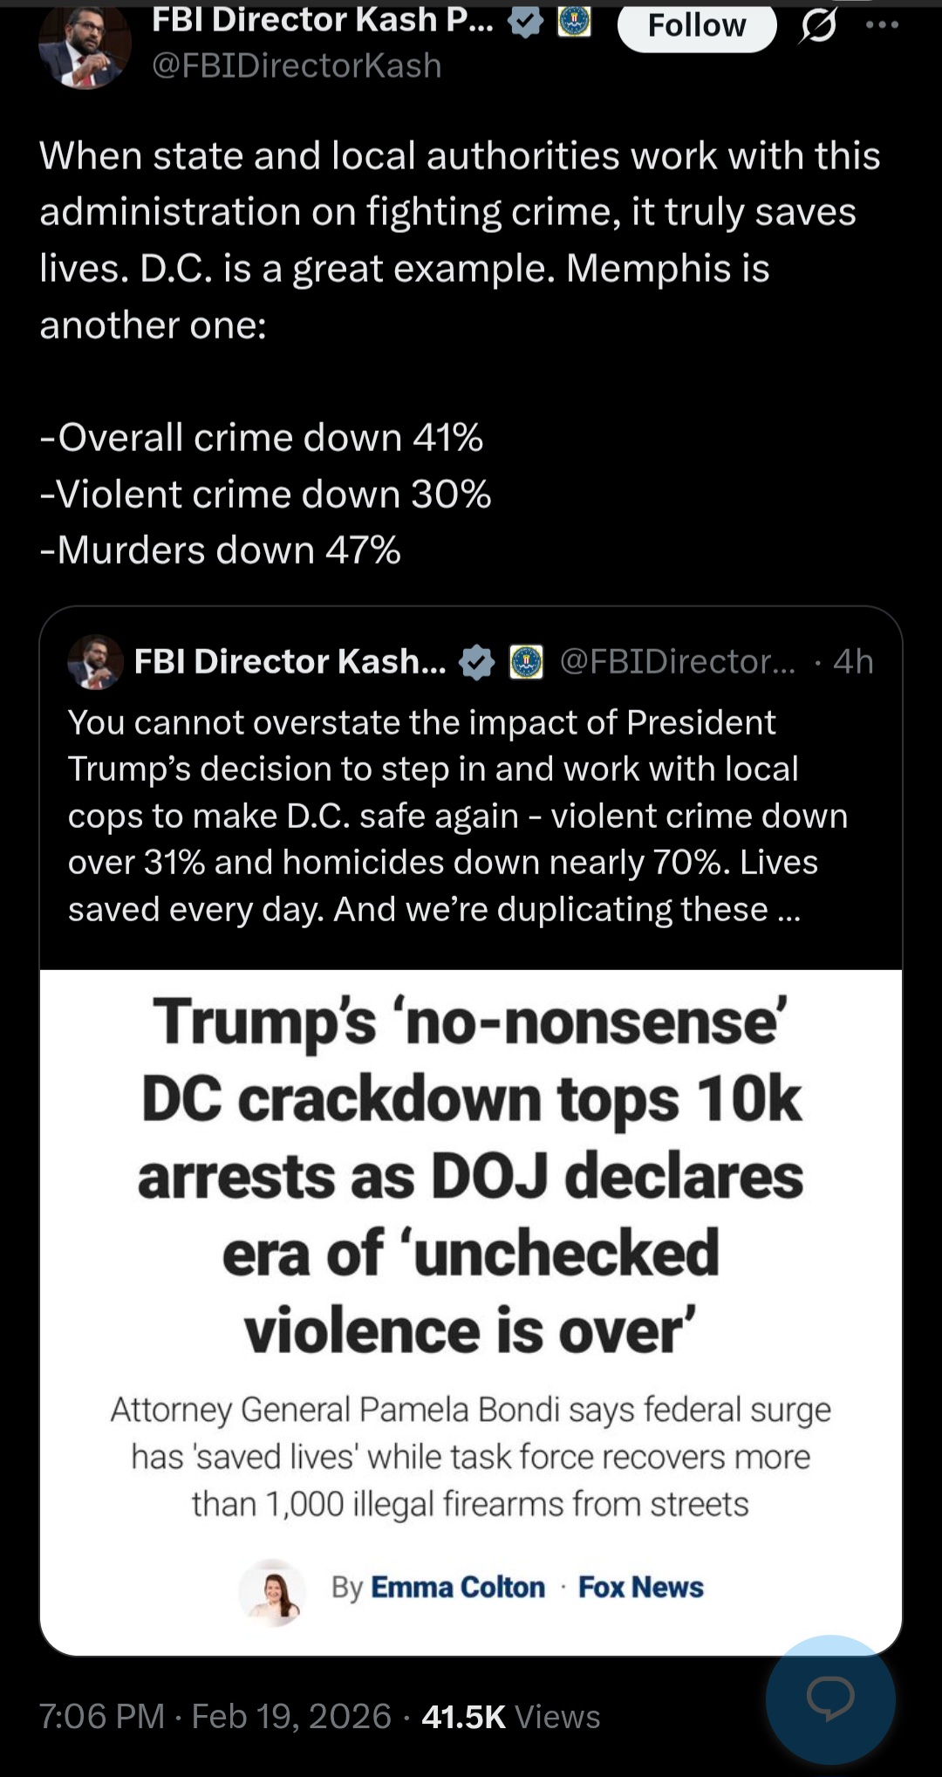Tap the floating blue reply bubble button

click(830, 1698)
